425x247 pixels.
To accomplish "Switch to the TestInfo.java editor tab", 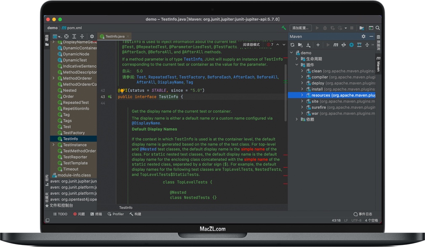I will (115, 37).
